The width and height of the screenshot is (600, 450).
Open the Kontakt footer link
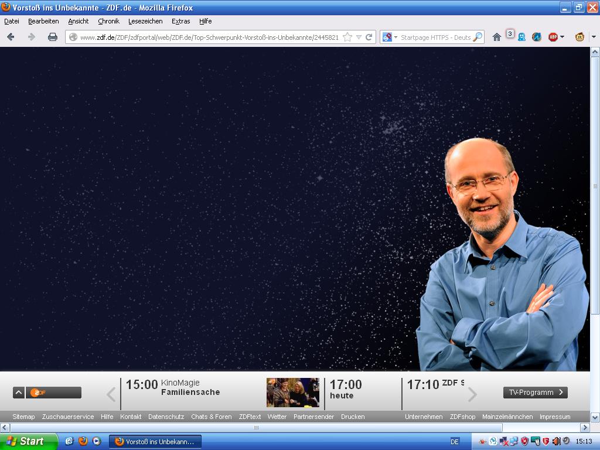pyautogui.click(x=131, y=417)
